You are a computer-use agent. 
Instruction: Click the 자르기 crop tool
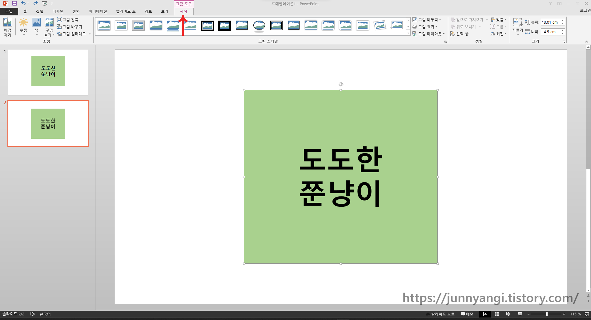[517, 27]
